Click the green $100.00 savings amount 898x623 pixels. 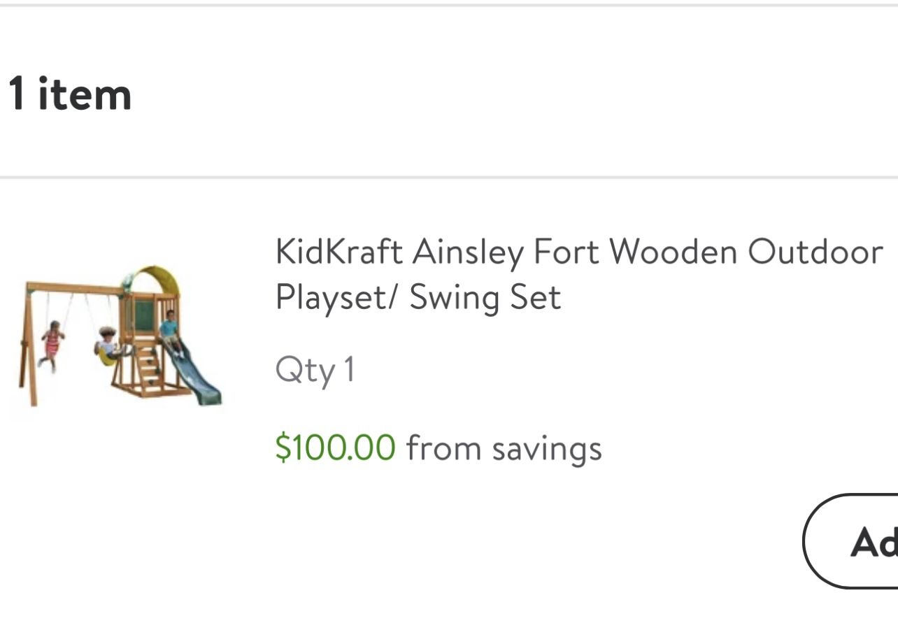pyautogui.click(x=335, y=447)
